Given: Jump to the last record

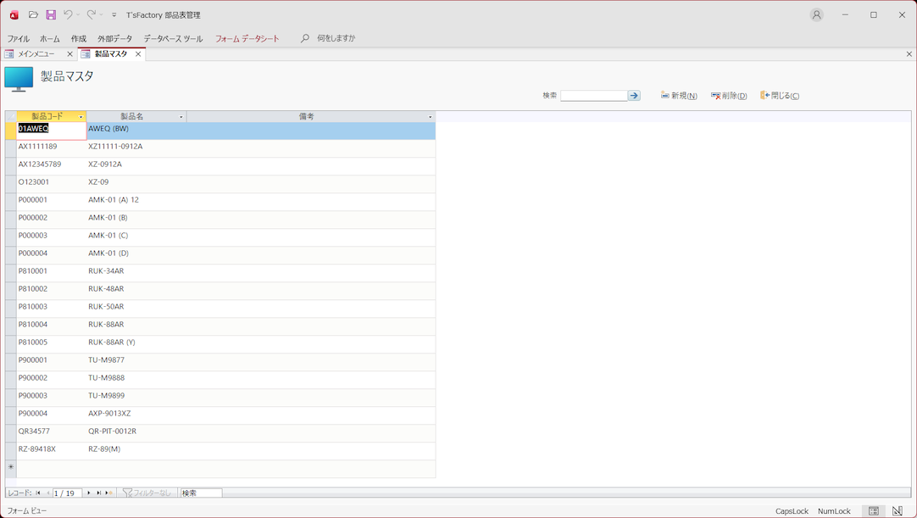Looking at the screenshot, I should click(x=99, y=493).
